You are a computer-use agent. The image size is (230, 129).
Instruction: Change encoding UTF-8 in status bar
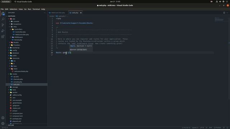(202, 128)
